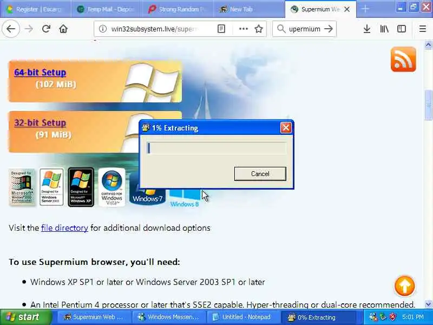Switch to Windows Messenger taskbar button
This screenshot has height=325, width=433.
coord(168,317)
